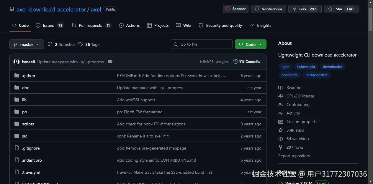Open commit 'Add wolfSSL support'
Viewport: 373px width, 184px height.
[136, 100]
